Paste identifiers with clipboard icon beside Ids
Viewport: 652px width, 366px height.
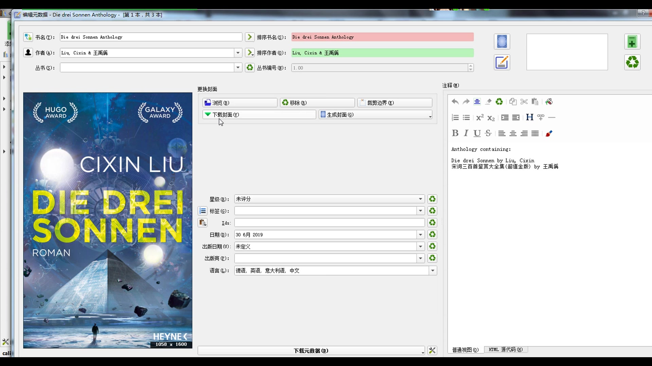coord(202,223)
